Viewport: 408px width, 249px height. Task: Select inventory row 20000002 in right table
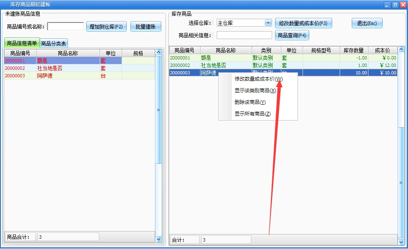click(283, 65)
